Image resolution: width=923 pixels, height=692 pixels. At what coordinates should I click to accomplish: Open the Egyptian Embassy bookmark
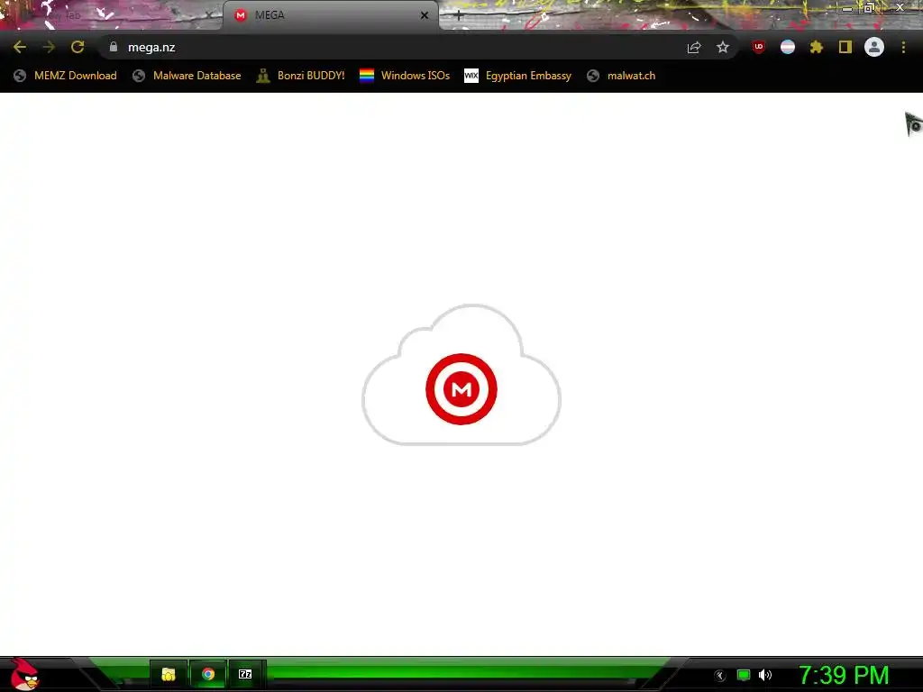[518, 76]
